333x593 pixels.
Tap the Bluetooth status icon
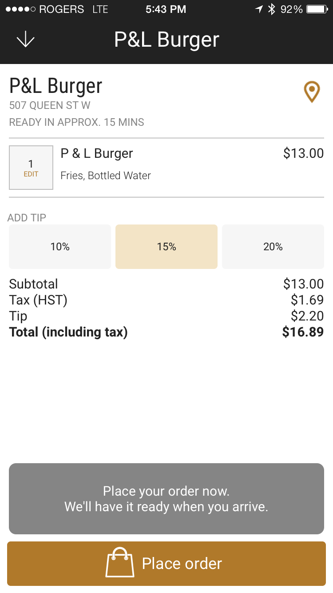[x=272, y=9]
